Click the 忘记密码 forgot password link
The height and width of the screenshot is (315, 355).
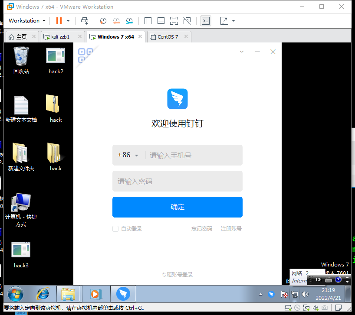click(201, 229)
